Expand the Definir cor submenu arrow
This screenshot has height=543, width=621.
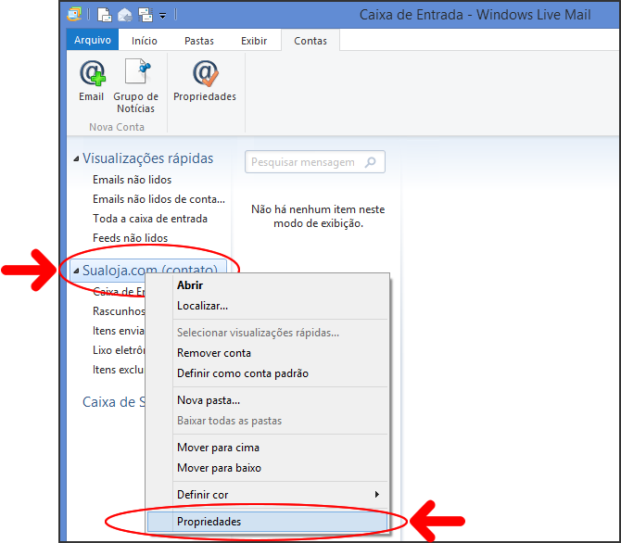tap(377, 494)
